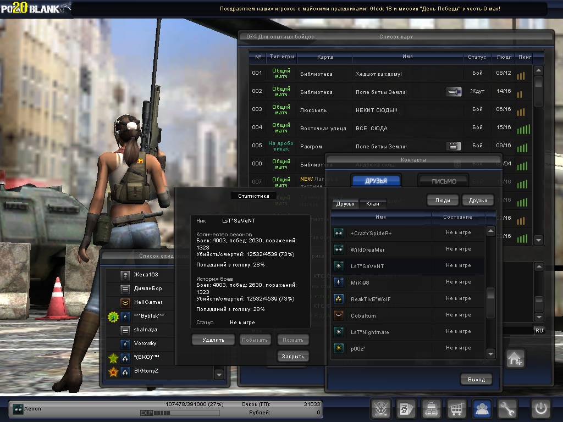Viewport: 563px width, 422px height.
Task: Click the power exit icon
Action: (540, 409)
